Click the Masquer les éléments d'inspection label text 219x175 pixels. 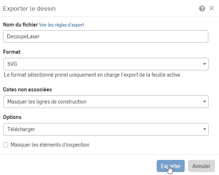click(50, 145)
